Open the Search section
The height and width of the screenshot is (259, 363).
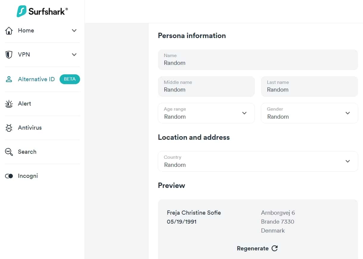(42, 152)
